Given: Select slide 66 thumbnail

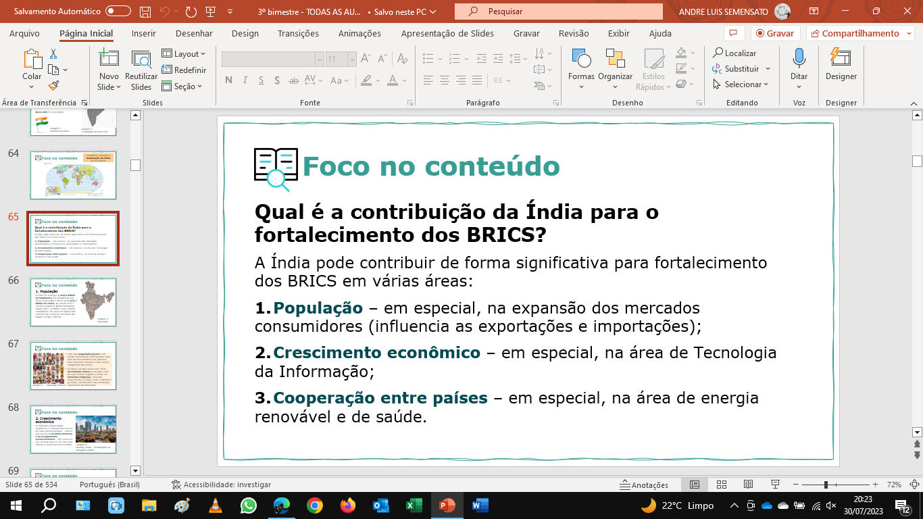Looking at the screenshot, I should [73, 301].
